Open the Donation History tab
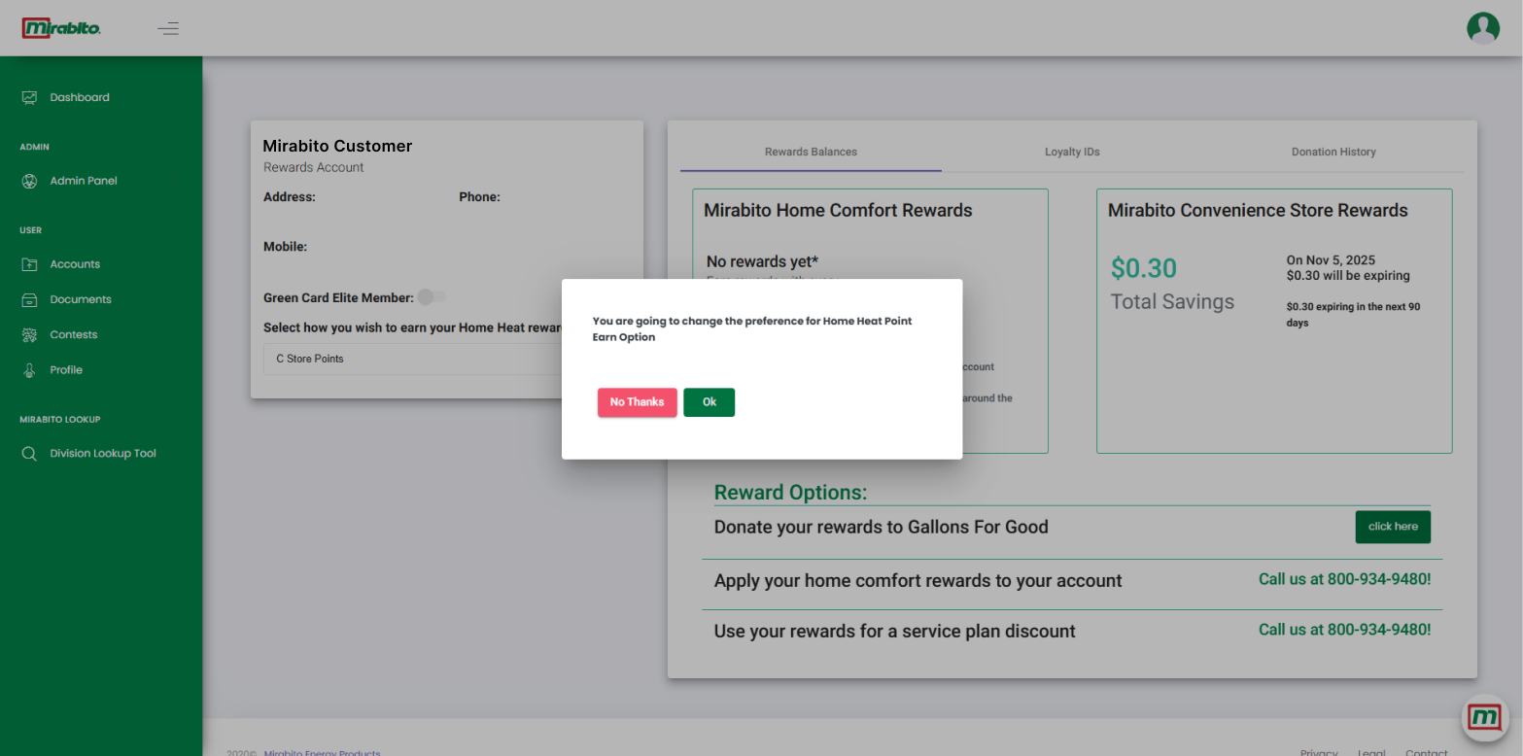The width and height of the screenshot is (1523, 756). coord(1333,152)
